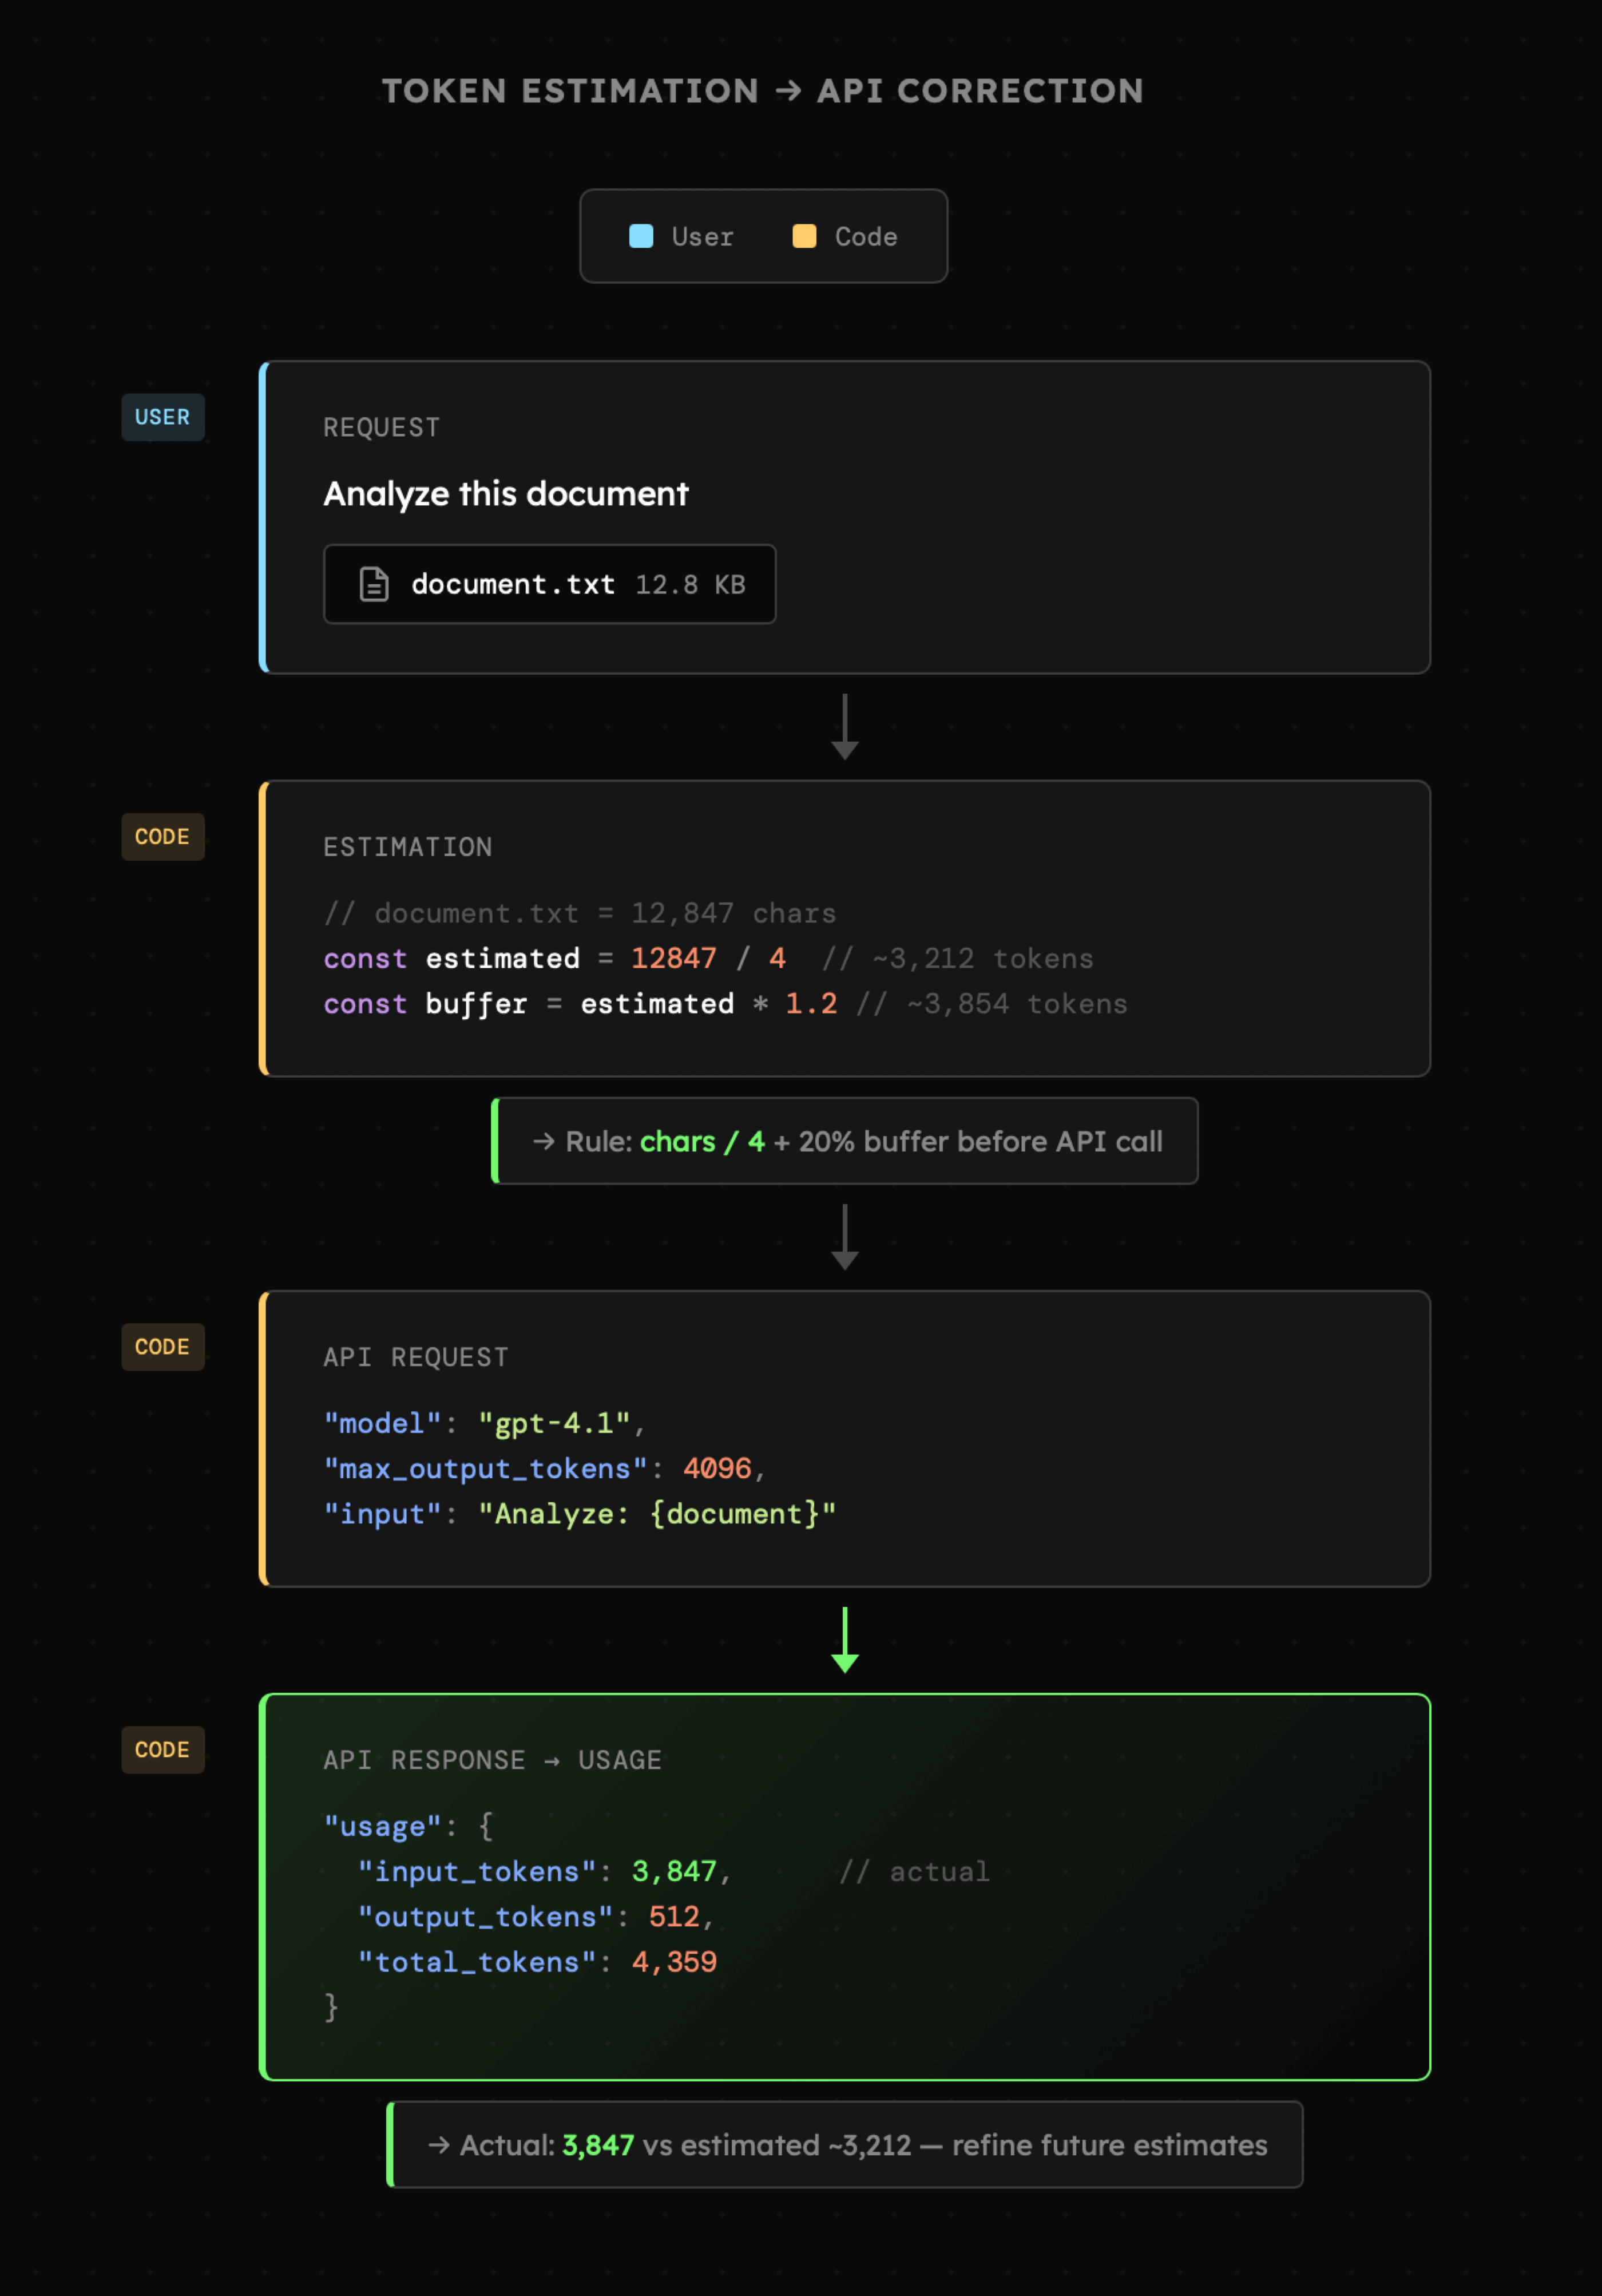
Task: Select the API REQUEST section title
Action: [x=416, y=1357]
